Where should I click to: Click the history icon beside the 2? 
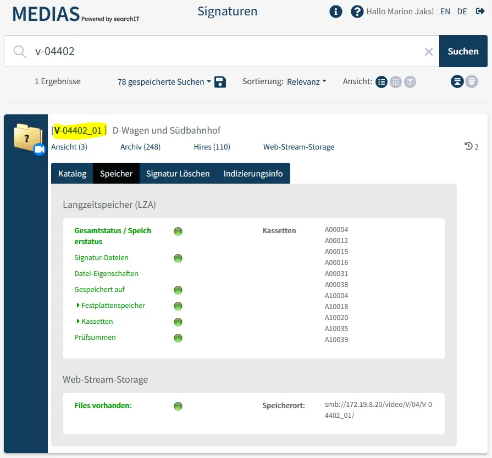(468, 146)
